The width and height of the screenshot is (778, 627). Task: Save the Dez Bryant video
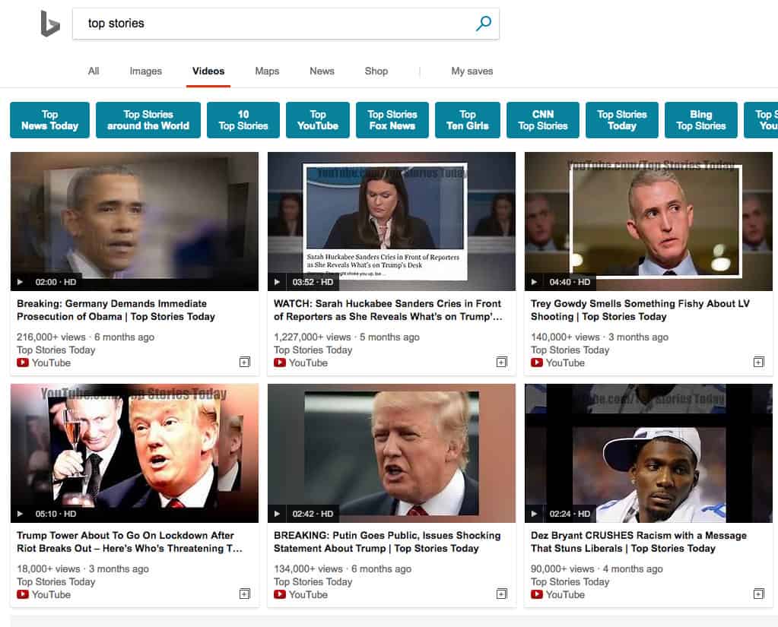tap(759, 594)
